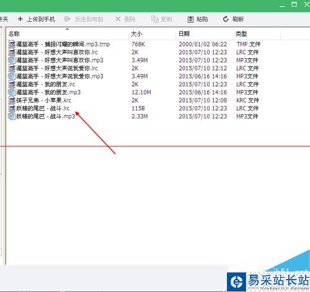Click file icon of the .mp3.tmp file
Viewport: 310px width, 292px height.
pos(12,44)
